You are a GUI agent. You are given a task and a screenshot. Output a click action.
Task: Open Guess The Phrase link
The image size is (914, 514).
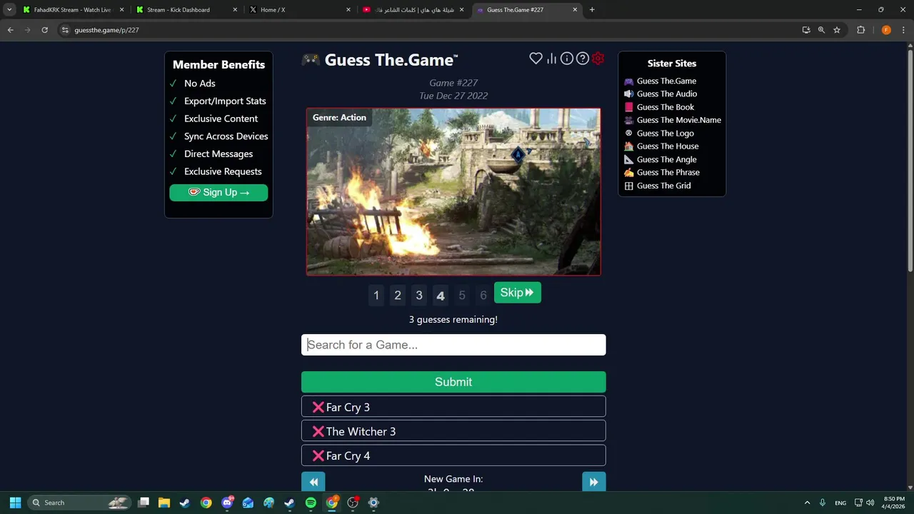(x=668, y=172)
